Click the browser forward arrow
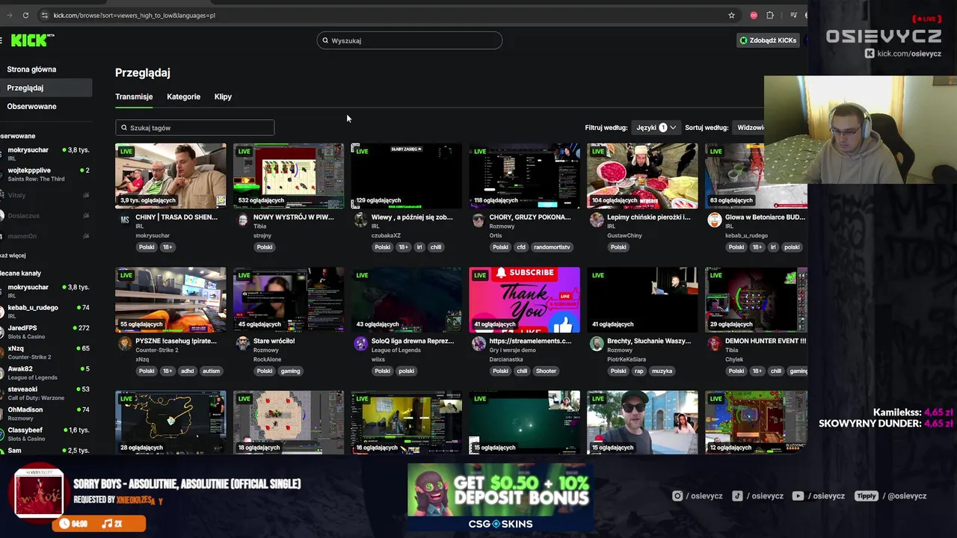Viewport: 957px width, 538px height. tap(9, 15)
